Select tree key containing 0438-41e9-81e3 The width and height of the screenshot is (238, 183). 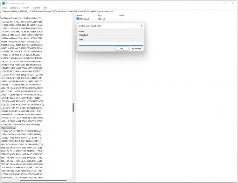click(x=21, y=55)
